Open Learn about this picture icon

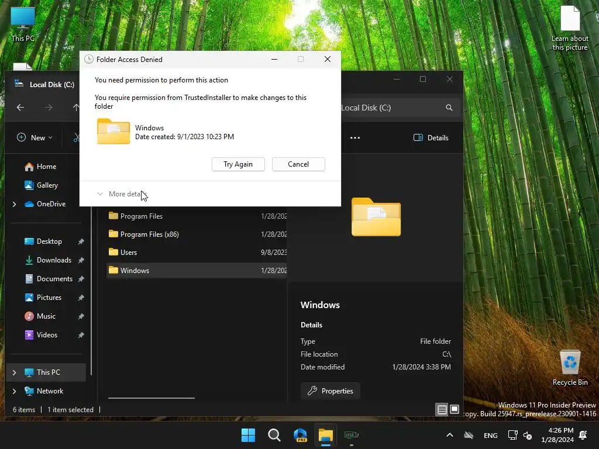(570, 28)
